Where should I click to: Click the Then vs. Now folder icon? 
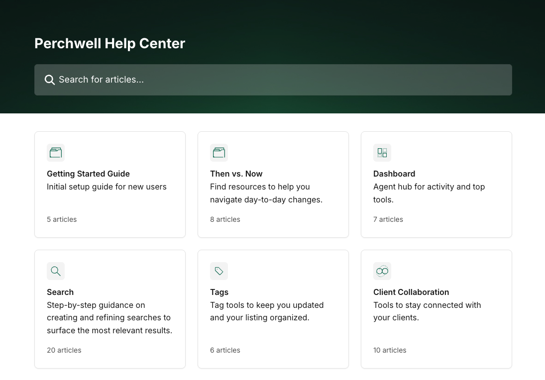[x=219, y=153]
